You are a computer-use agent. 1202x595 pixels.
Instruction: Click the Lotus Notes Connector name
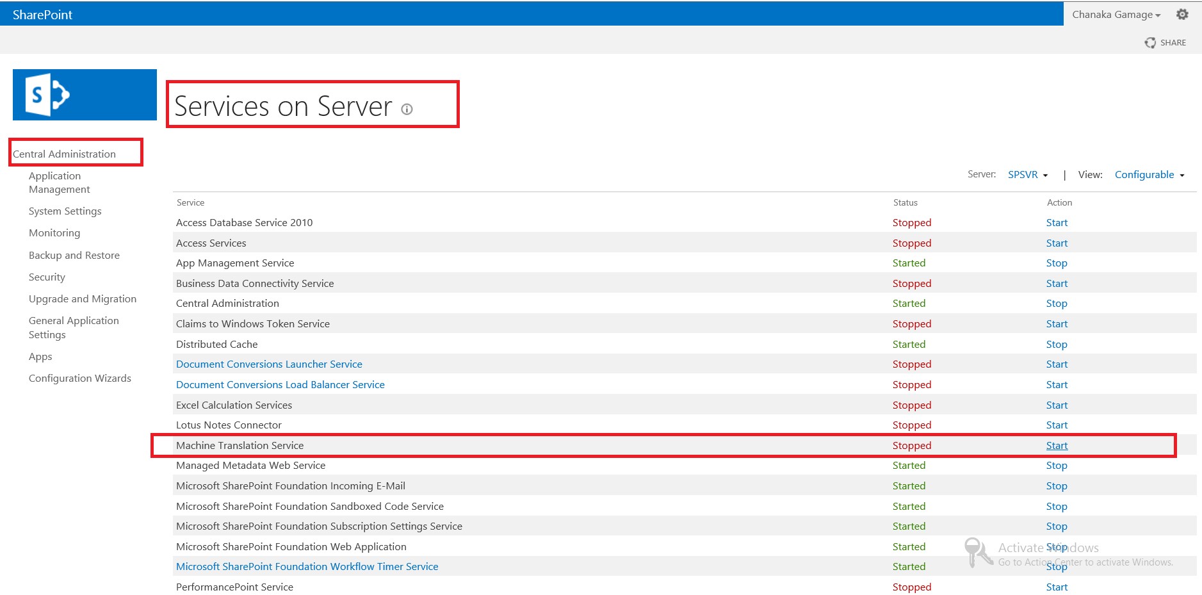pos(229,425)
